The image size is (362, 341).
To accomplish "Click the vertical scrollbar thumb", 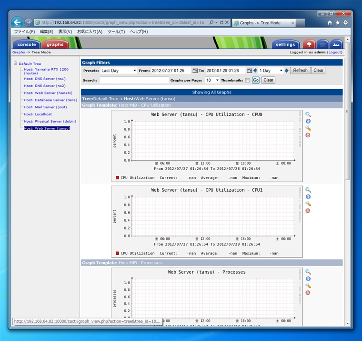I will [347, 111].
